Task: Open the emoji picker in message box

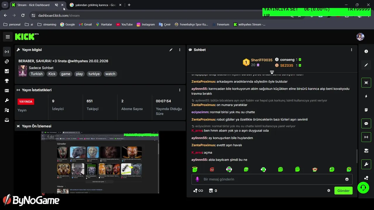Action: (347, 179)
